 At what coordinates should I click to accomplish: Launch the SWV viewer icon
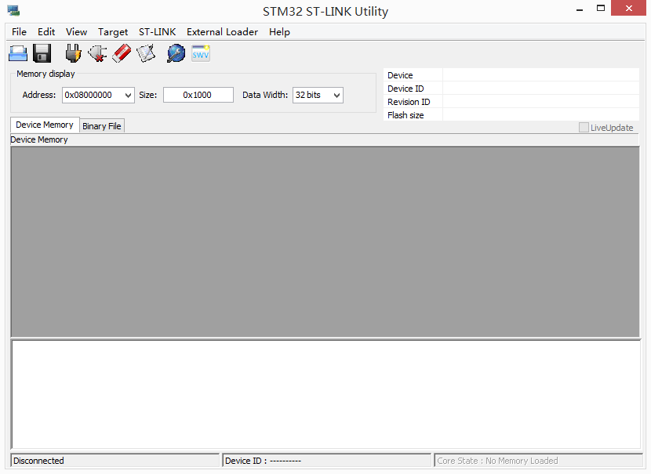click(200, 52)
